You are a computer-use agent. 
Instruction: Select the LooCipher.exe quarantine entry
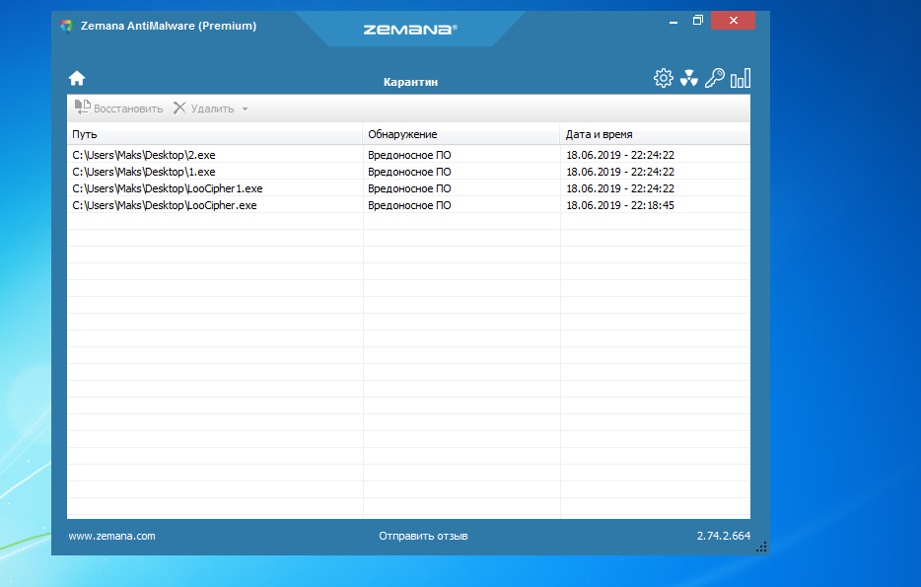pos(408,205)
